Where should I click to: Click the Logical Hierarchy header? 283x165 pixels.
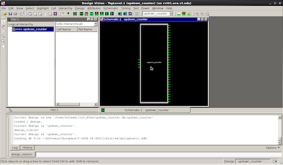pos(31,24)
